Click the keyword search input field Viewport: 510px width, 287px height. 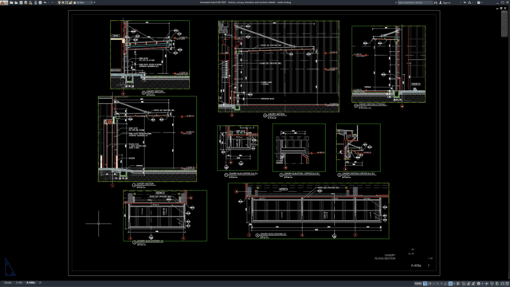pos(415,2)
